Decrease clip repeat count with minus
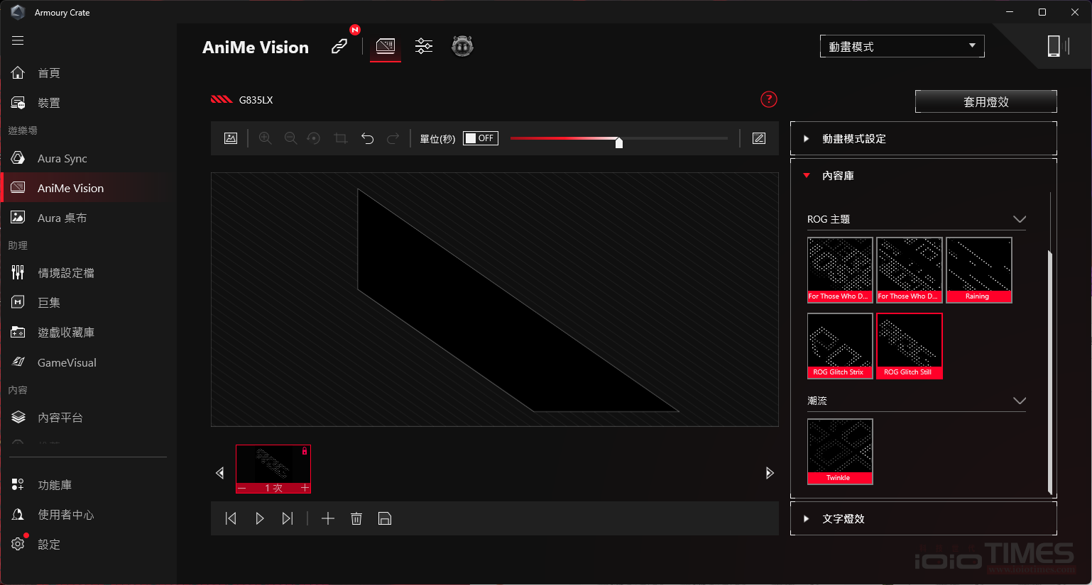The height and width of the screenshot is (585, 1092). coord(242,488)
